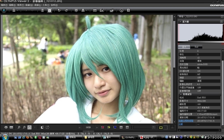Click the zoom out magnifier icon
The image size is (224, 140).
tap(24, 127)
